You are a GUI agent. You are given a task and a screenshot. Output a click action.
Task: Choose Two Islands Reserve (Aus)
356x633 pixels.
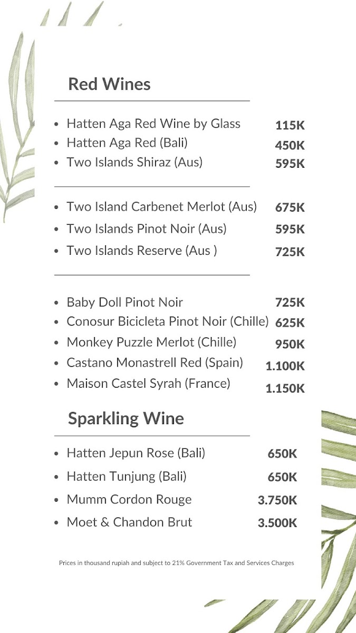point(141,251)
